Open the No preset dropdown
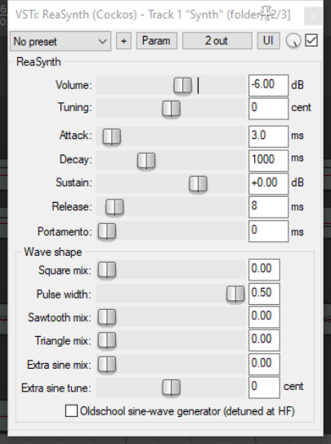Screen dimensions: 331x444 click(60, 42)
